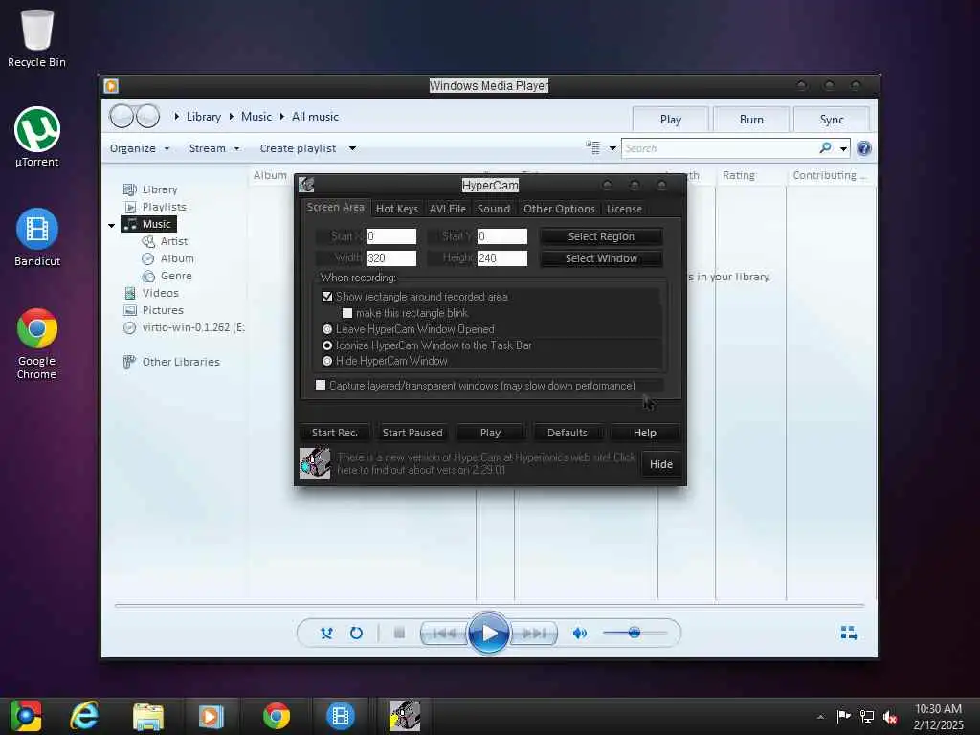Click the Height input field
Image resolution: width=980 pixels, height=735 pixels.
(x=501, y=258)
